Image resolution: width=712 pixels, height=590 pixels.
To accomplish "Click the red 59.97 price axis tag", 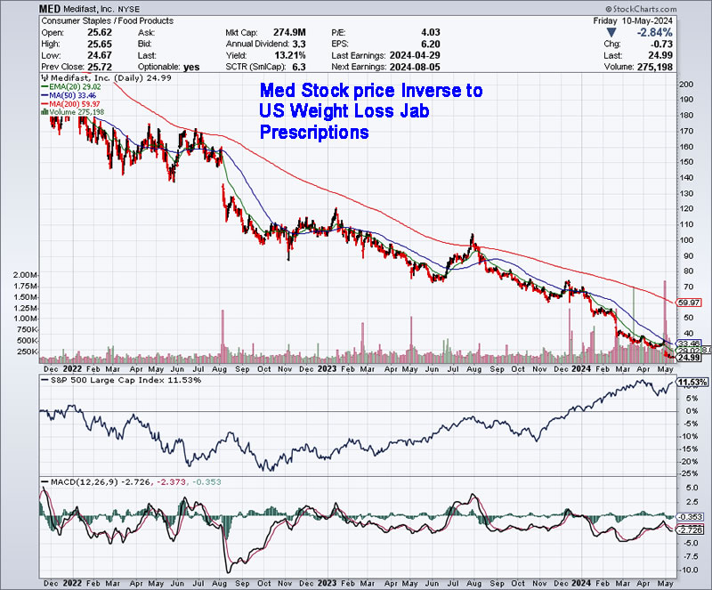I will point(688,303).
